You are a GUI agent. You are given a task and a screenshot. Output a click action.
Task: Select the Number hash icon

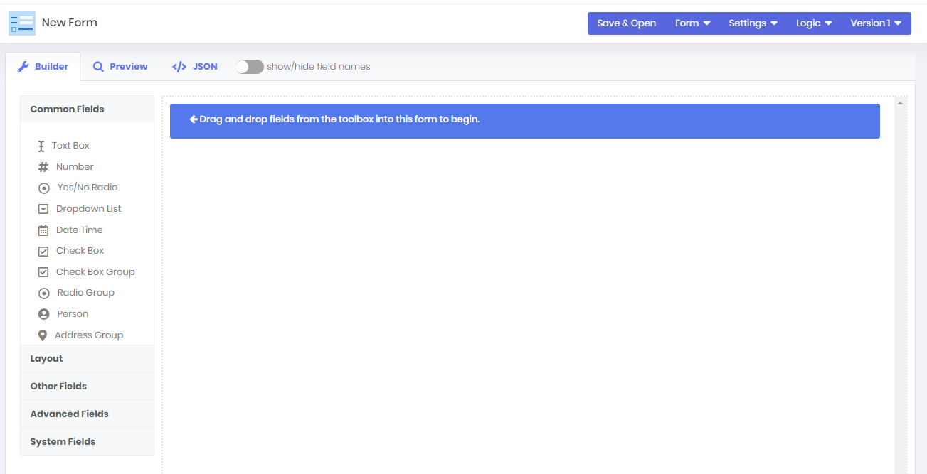[x=43, y=167]
